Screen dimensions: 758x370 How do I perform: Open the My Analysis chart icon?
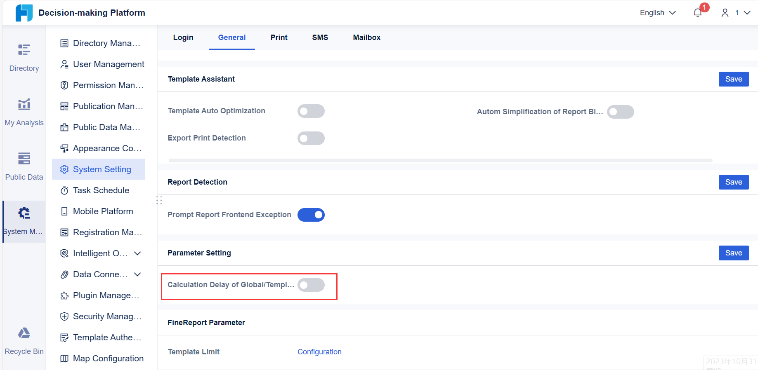(x=24, y=104)
